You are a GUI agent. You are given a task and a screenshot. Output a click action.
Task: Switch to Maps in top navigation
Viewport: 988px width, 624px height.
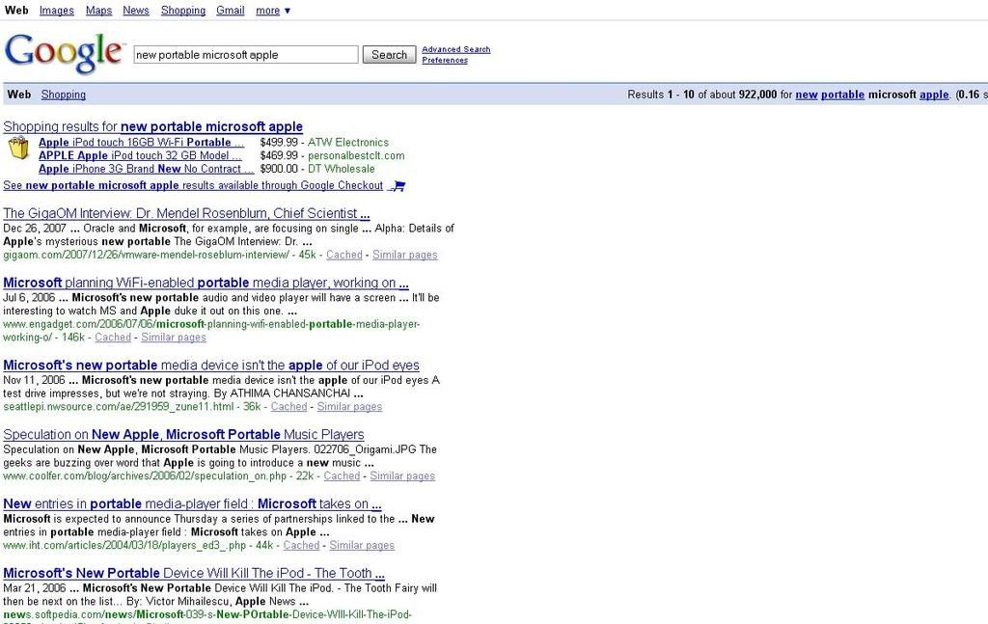(99, 11)
